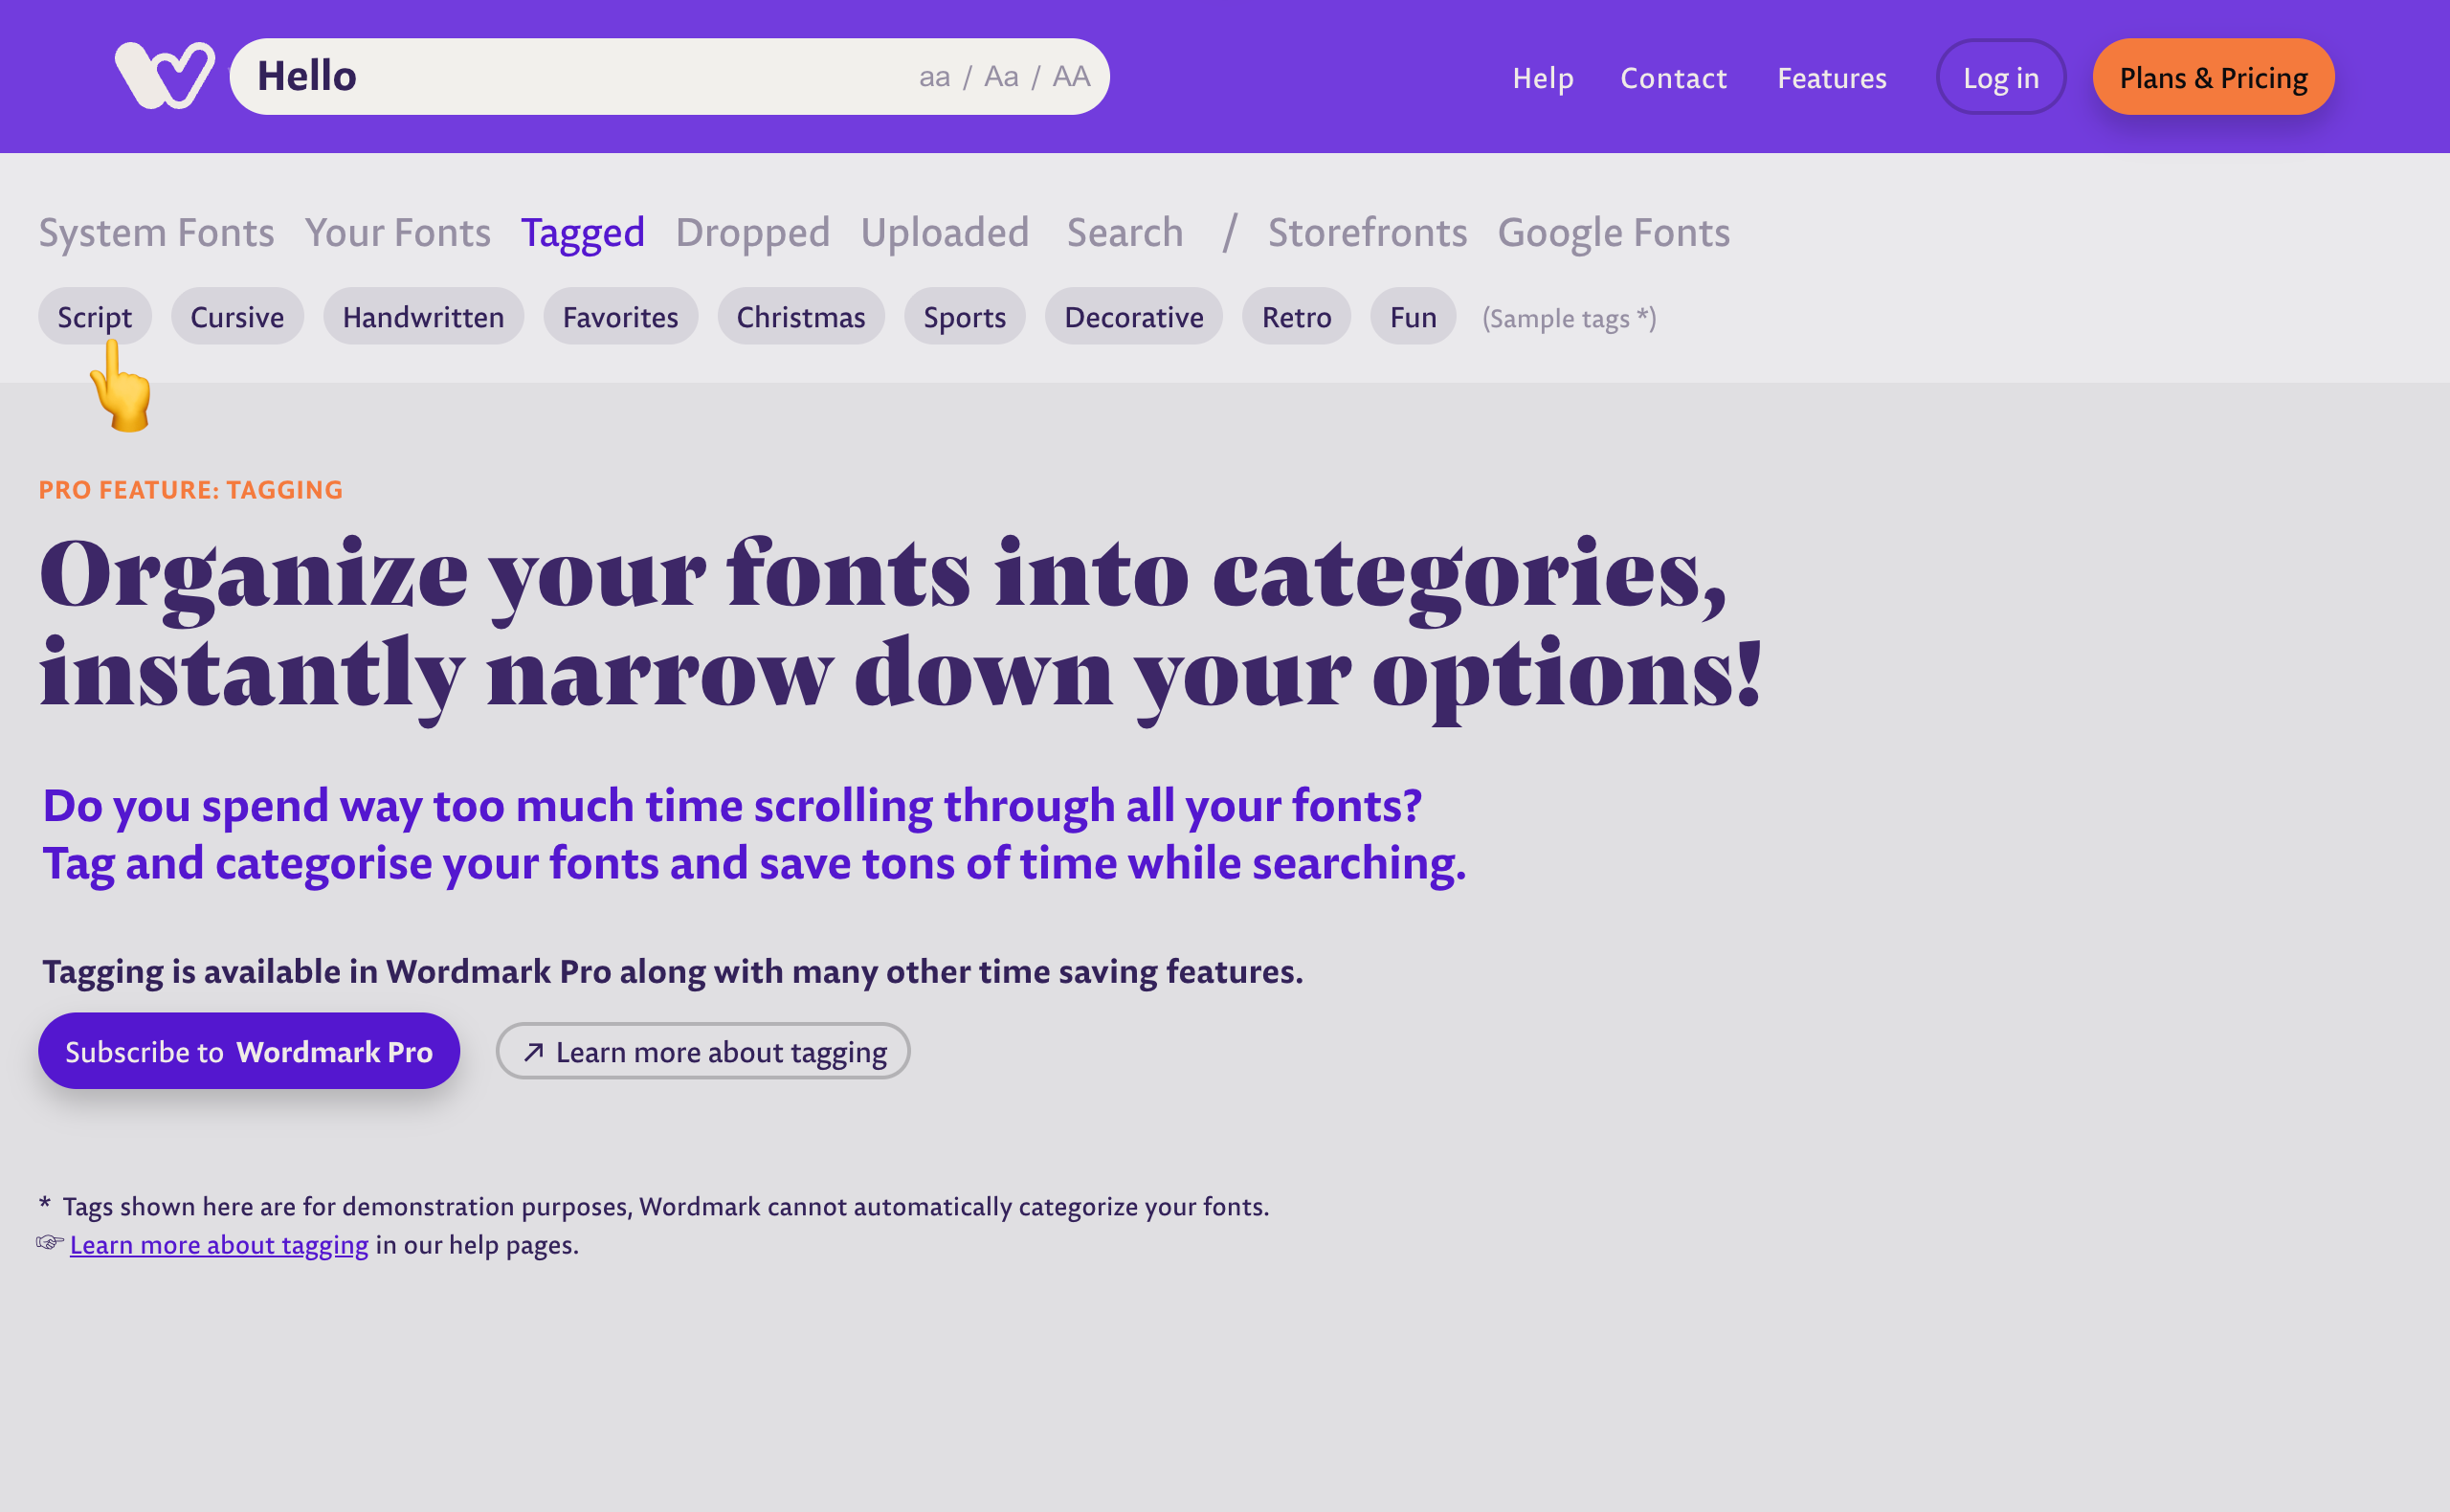2450x1512 pixels.
Task: Select the Script sample tag
Action: coord(94,317)
